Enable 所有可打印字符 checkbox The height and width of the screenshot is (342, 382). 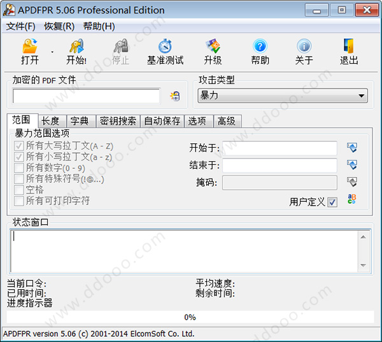18,201
